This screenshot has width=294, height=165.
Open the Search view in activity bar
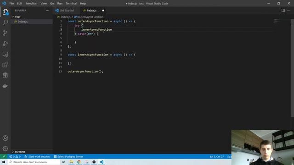5,22
